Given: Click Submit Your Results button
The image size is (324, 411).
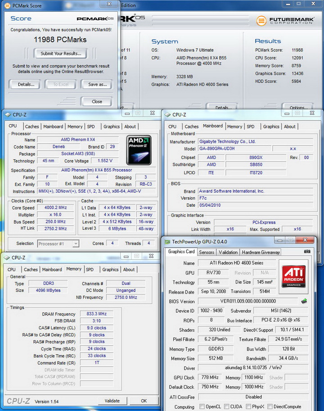Looking at the screenshot, I should click(60, 54).
